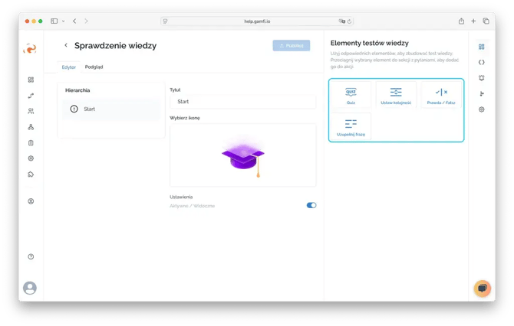The image size is (514, 326).
Task: Go back using arrow beside Sprawdzenie wiedzy
Action: click(x=66, y=46)
